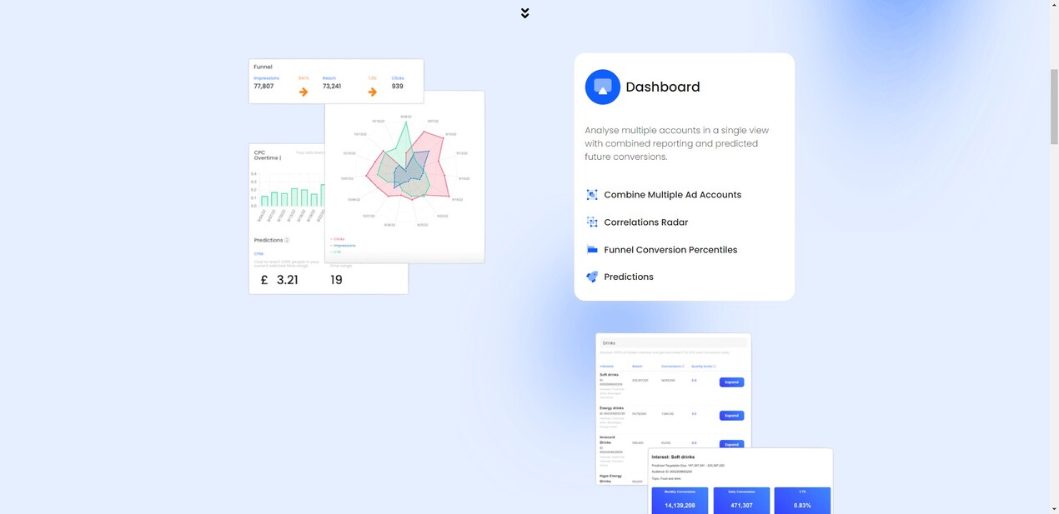The height and width of the screenshot is (514, 1059).
Task: Click the page scrollbar down arrow
Action: (1054, 508)
